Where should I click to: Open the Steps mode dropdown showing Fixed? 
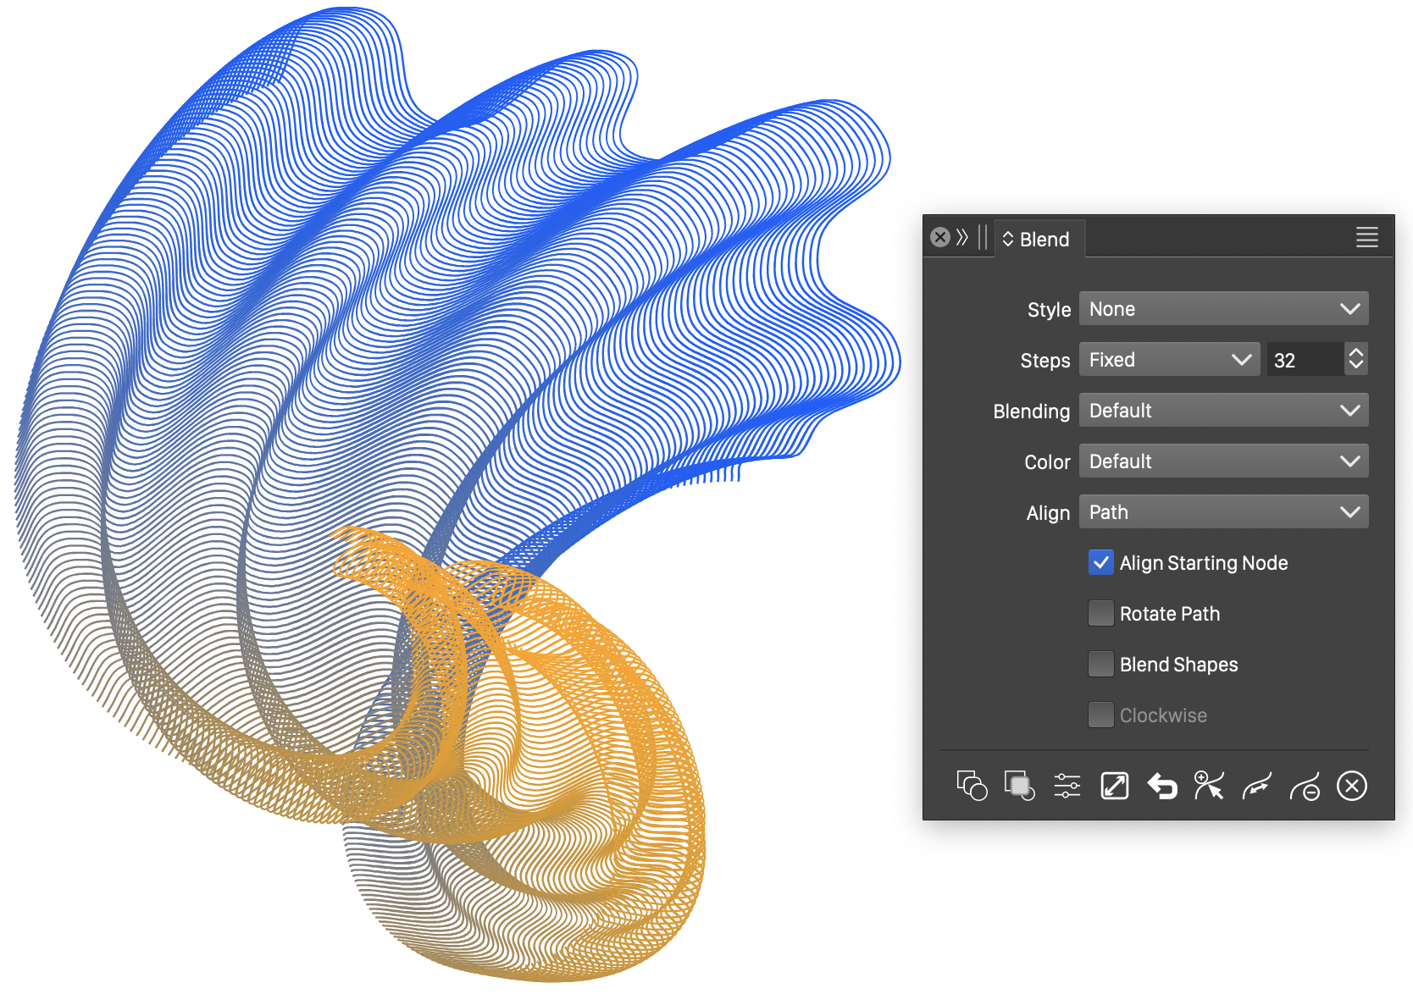(x=1169, y=360)
